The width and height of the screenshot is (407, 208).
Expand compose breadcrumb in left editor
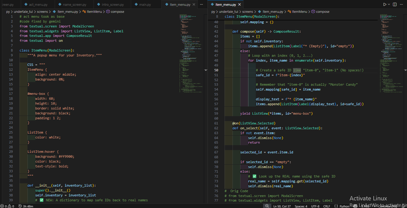click(117, 12)
